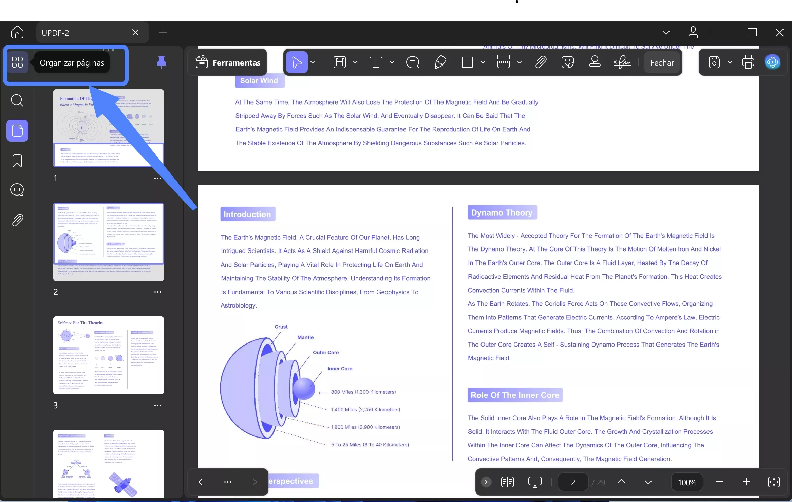Open the Ferramentas menu
This screenshot has width=792, height=502.
coord(228,62)
